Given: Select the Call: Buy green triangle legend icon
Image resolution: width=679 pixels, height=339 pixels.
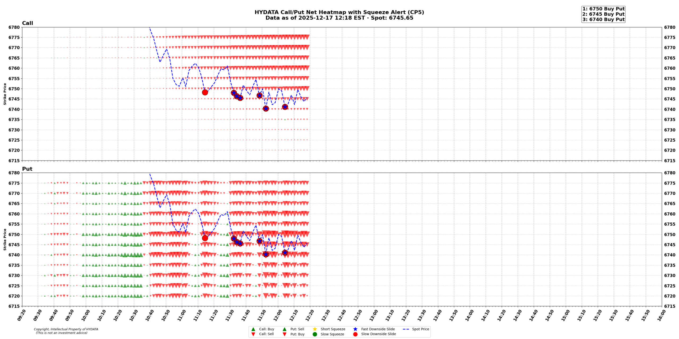Looking at the screenshot, I should (x=254, y=329).
